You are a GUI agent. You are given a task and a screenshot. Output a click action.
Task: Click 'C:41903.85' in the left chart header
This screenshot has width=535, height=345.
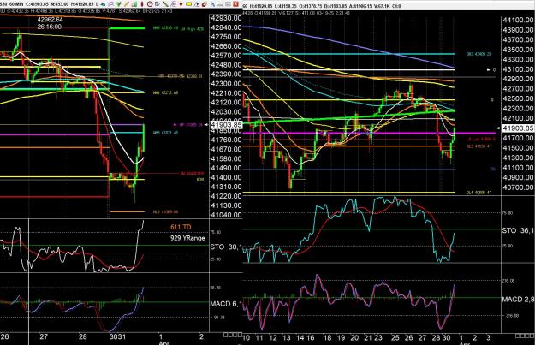(37, 5)
